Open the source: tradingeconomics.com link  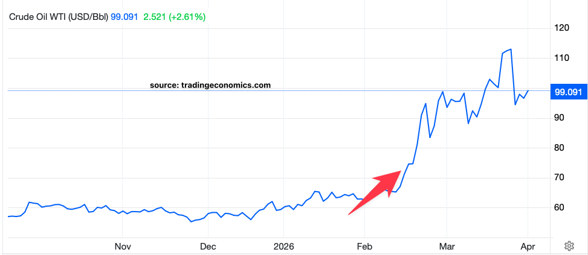tap(210, 85)
